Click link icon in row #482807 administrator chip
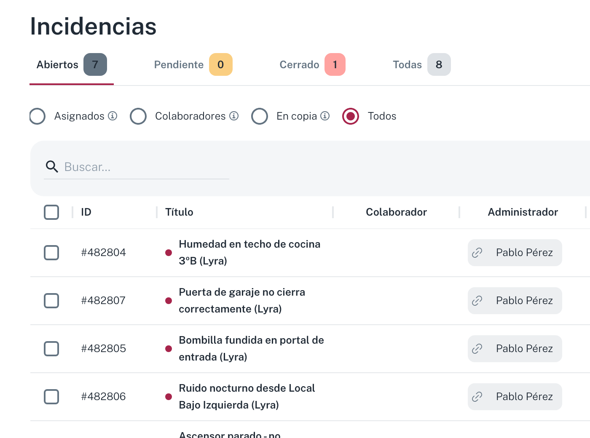 477,301
